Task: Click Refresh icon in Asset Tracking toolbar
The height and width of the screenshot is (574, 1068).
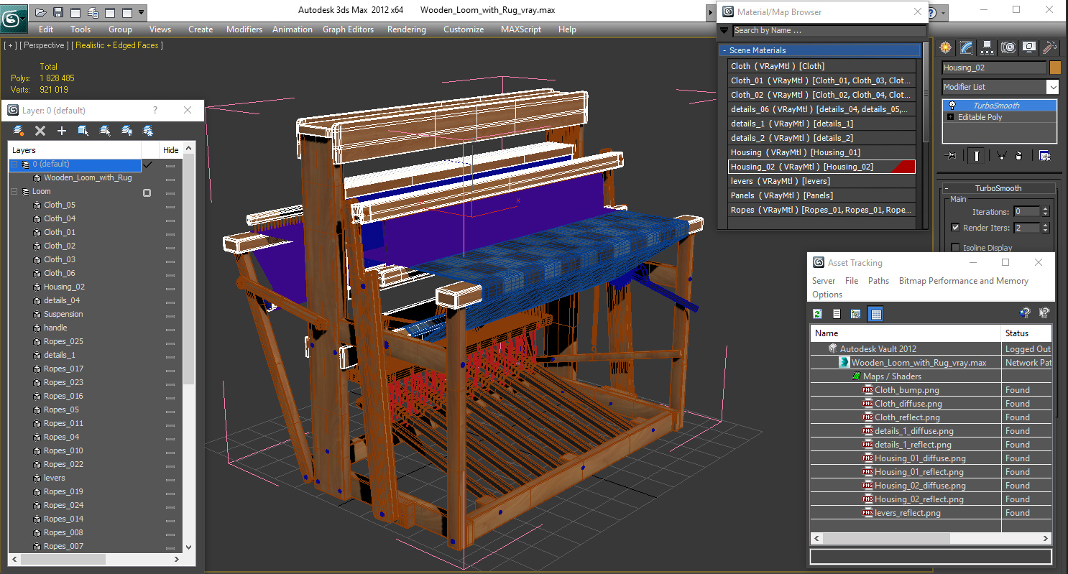Action: pos(817,314)
